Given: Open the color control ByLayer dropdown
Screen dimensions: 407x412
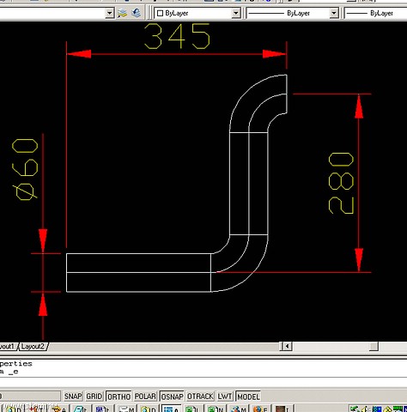Looking at the screenshot, I should click(x=197, y=13).
